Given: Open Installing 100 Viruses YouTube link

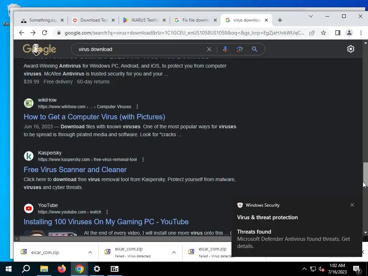Looking at the screenshot, I should point(106,222).
